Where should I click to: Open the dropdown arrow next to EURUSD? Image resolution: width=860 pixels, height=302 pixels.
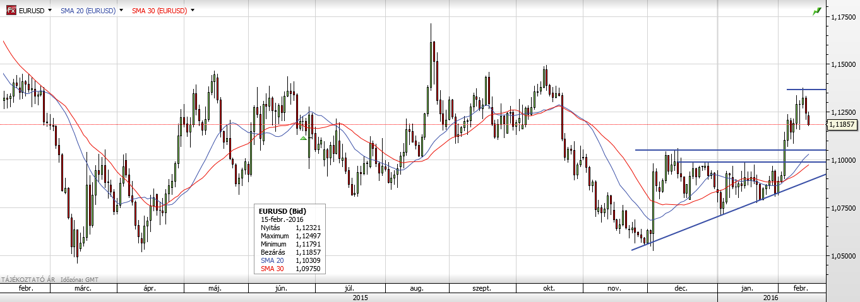49,11
